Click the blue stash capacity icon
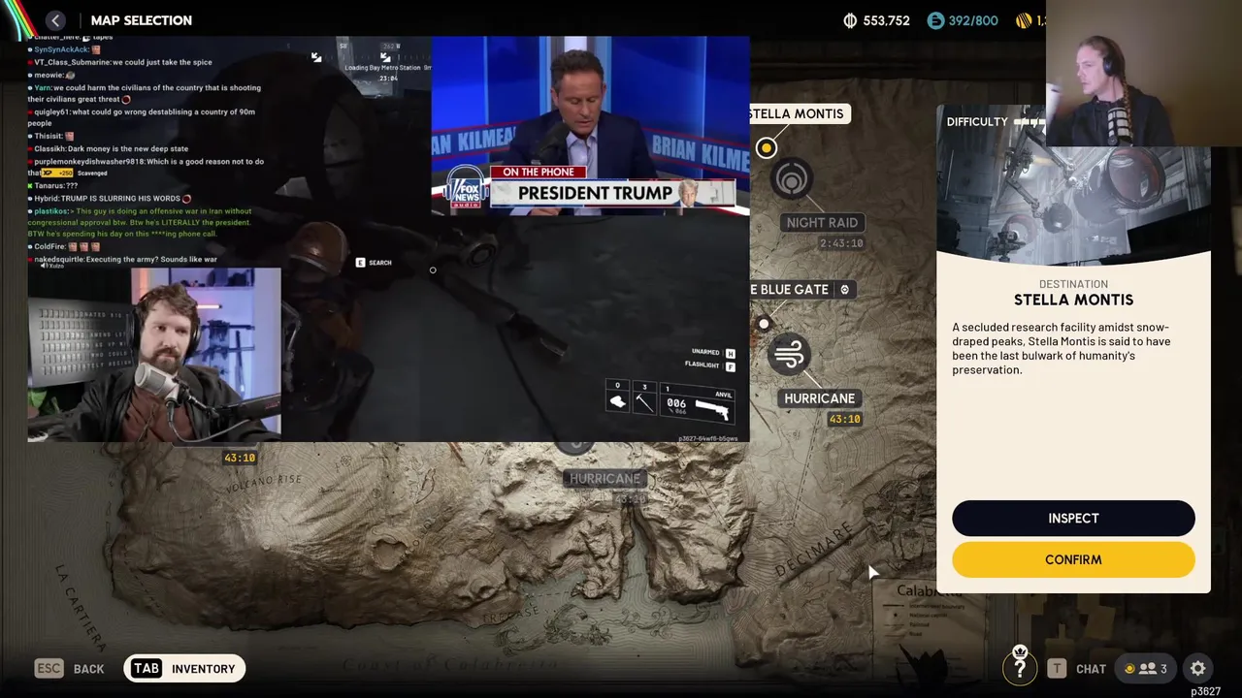1242x698 pixels. [x=935, y=20]
